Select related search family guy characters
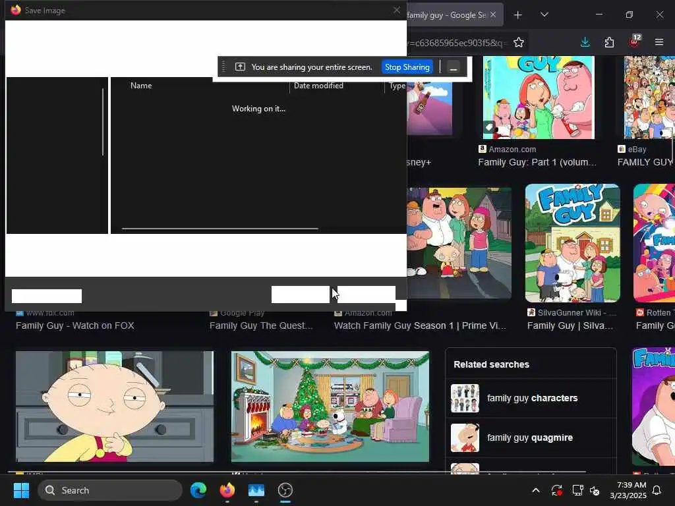The height and width of the screenshot is (506, 675). pos(531,398)
